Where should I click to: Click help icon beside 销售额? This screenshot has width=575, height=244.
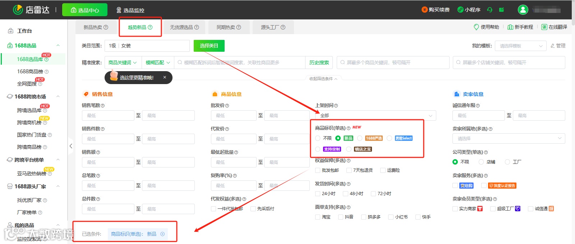[x=98, y=152]
